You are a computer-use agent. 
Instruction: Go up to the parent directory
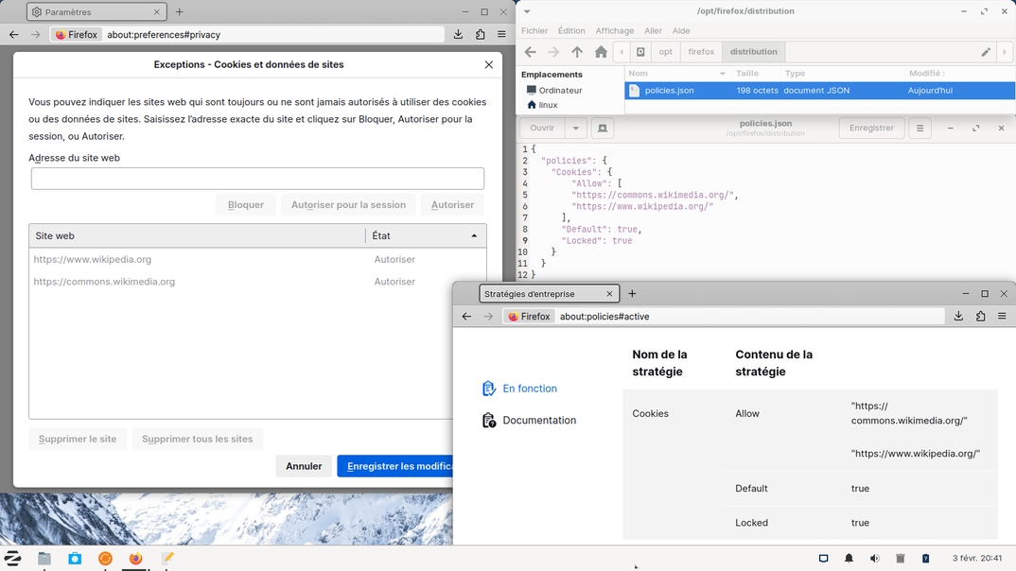(x=577, y=52)
